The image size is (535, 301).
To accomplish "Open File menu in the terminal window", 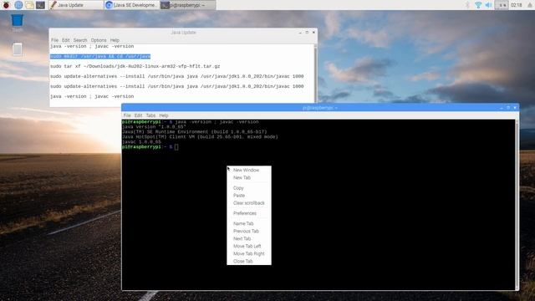I will point(127,115).
